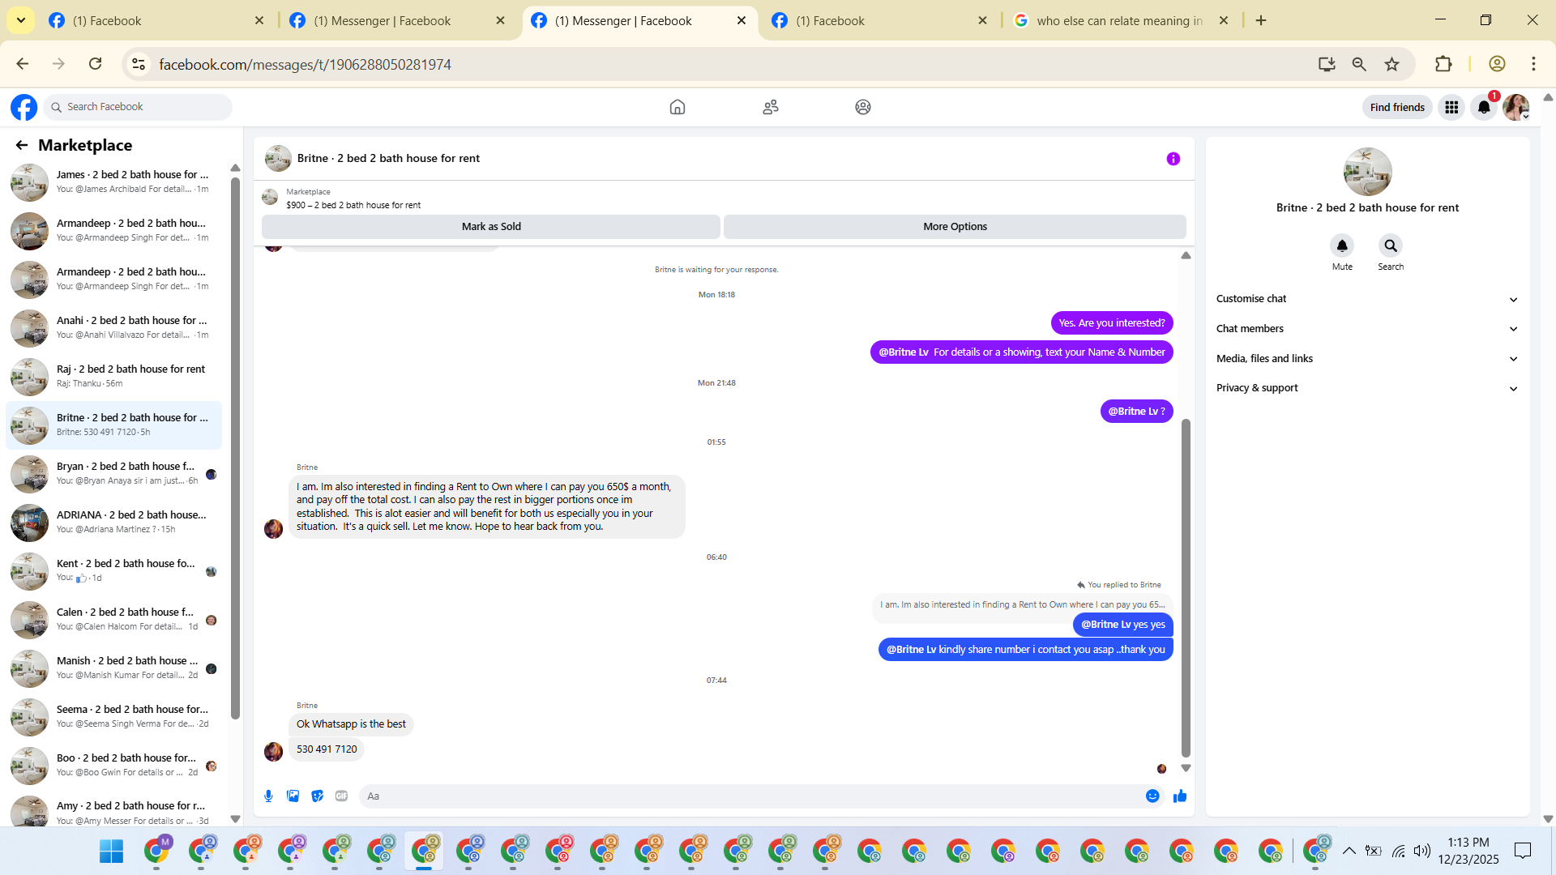Click the voice clip microphone icon
1556x875 pixels.
tap(268, 796)
